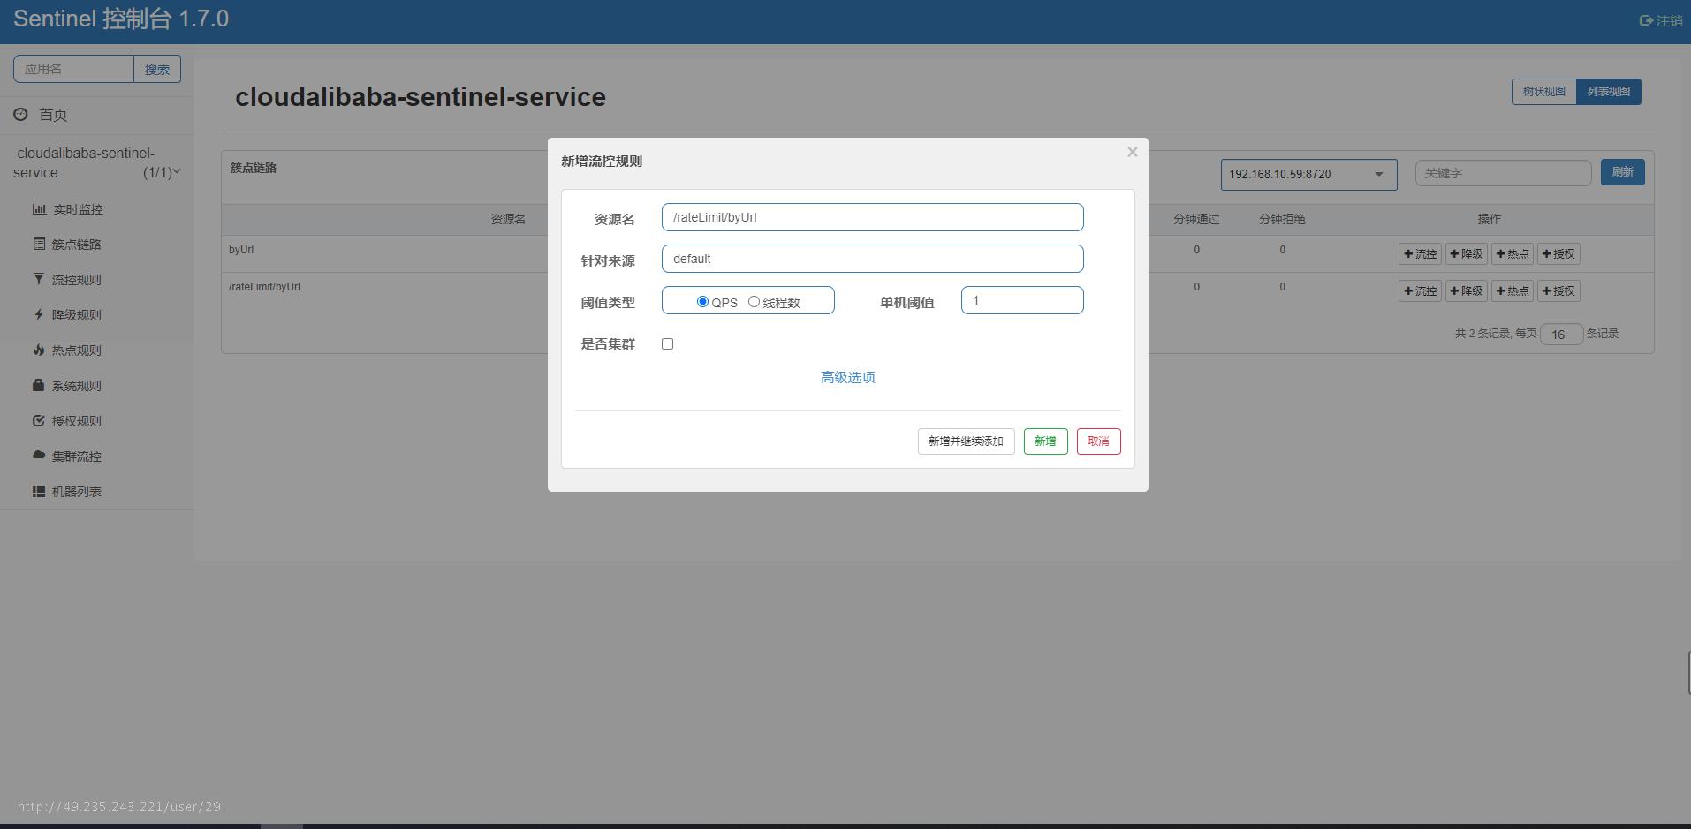Image resolution: width=1691 pixels, height=829 pixels.
Task: Focus the 针对来源 input field
Action: pyautogui.click(x=872, y=259)
